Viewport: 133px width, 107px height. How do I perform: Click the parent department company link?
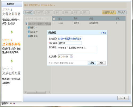point(69,39)
